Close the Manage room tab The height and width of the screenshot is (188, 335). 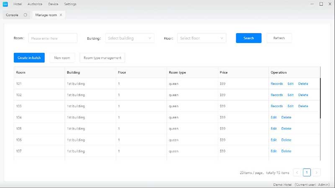click(61, 15)
